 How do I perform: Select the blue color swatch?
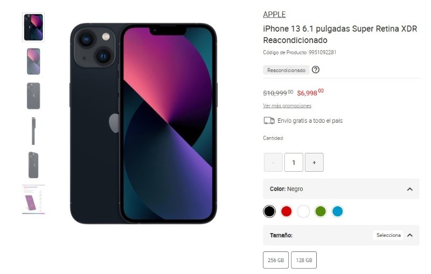[338, 212]
